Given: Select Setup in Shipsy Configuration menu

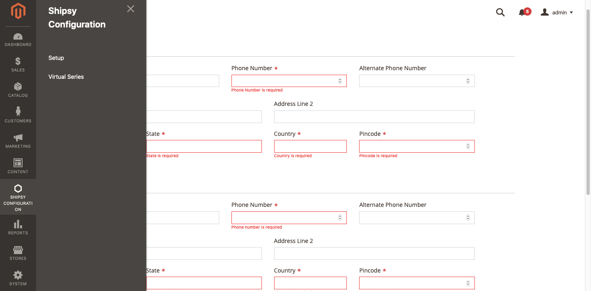Looking at the screenshot, I should tap(56, 58).
